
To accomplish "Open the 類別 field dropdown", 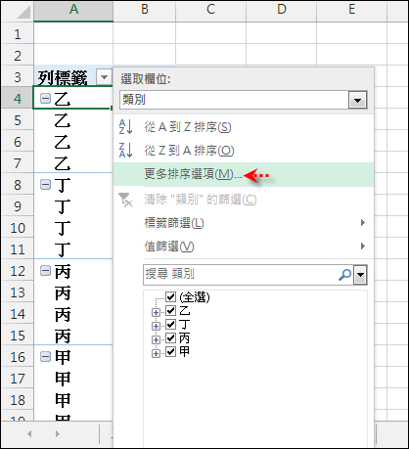I will click(x=357, y=100).
